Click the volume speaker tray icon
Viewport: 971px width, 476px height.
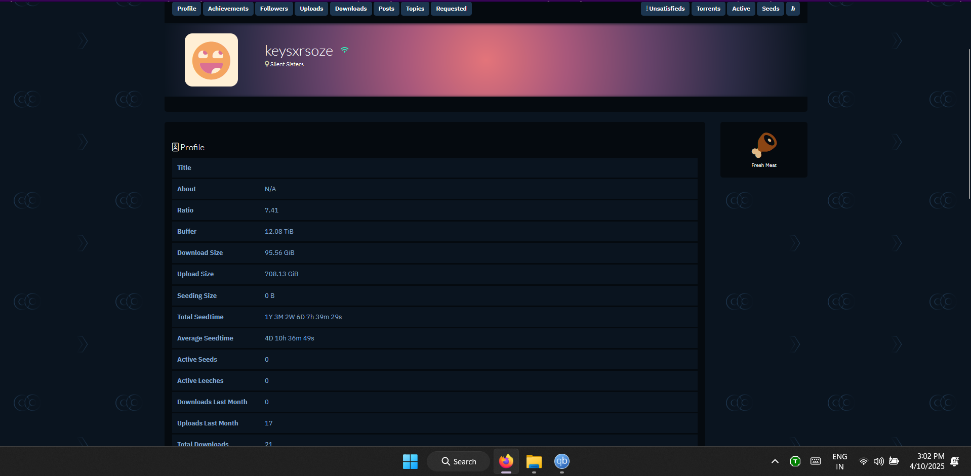[x=878, y=461]
